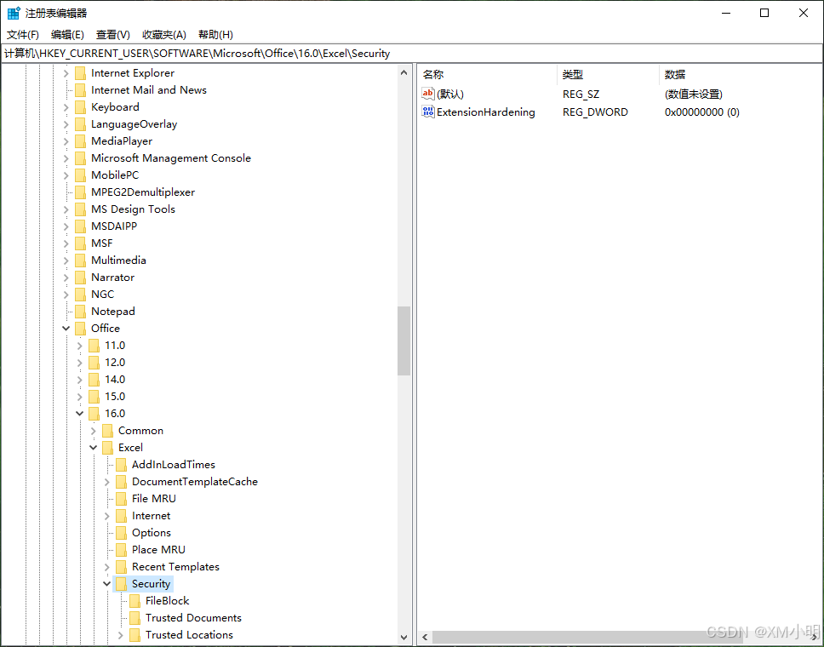Open the 编辑(E) menu
This screenshot has width=824, height=647.
(x=67, y=35)
